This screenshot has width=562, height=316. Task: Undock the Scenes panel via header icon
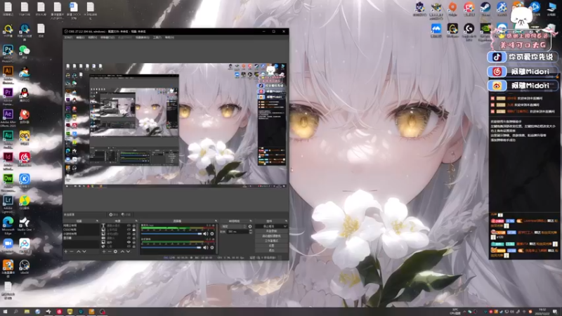pos(97,220)
